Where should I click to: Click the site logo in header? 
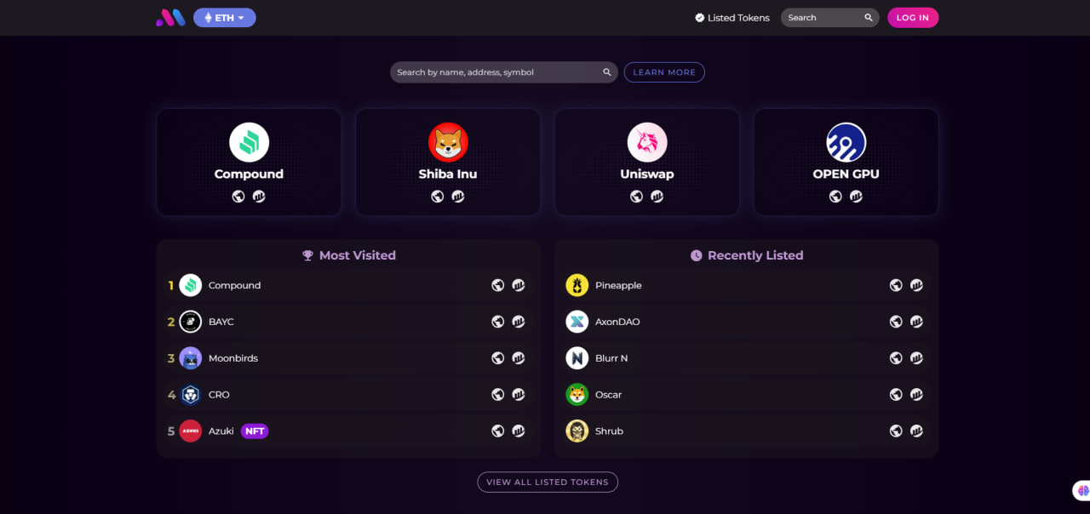click(170, 17)
